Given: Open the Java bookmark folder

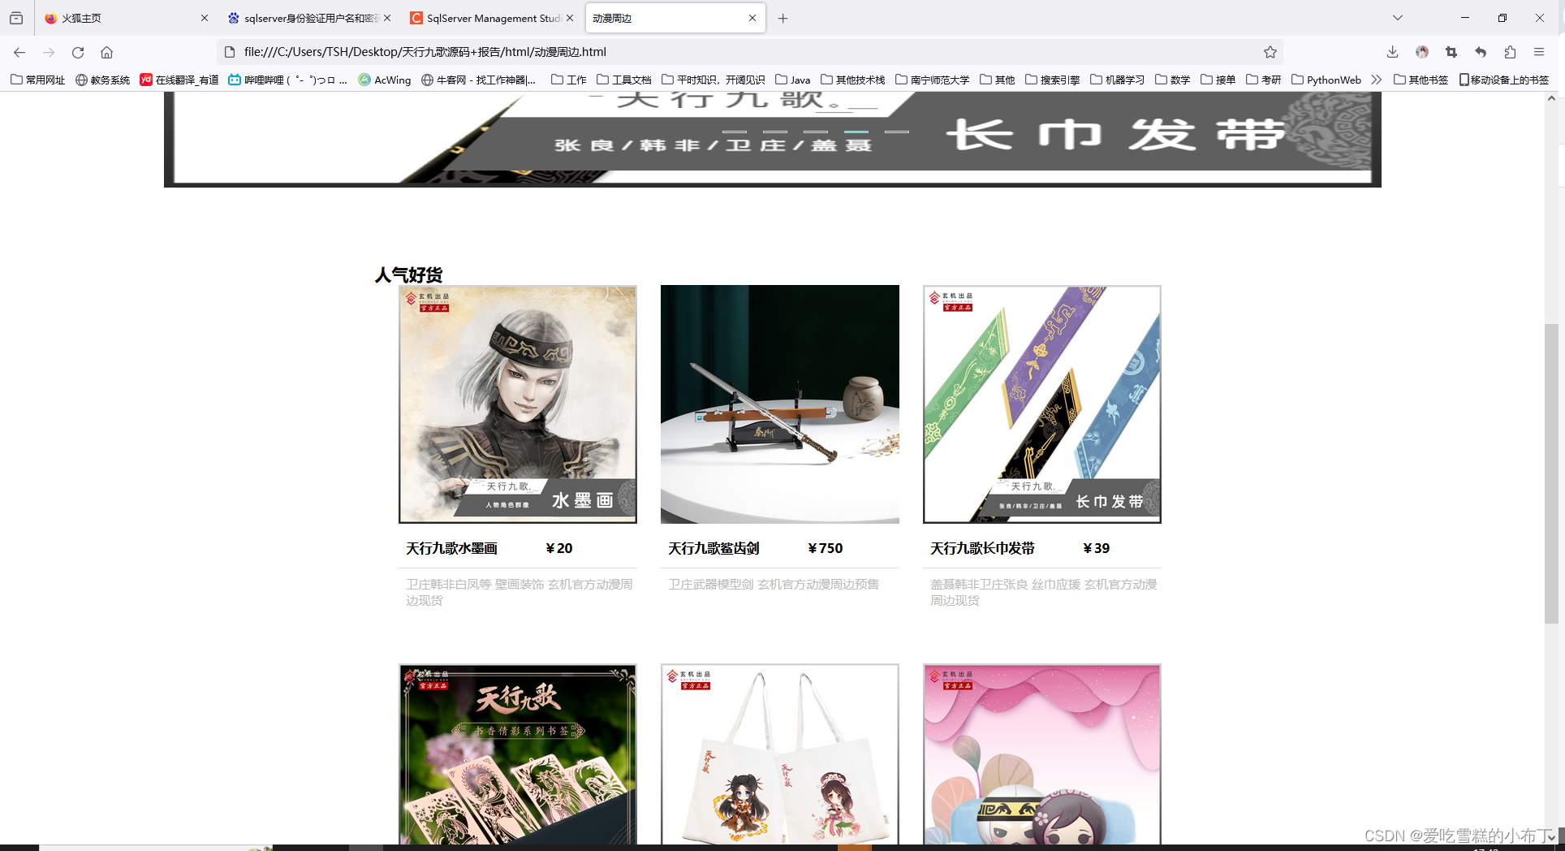Looking at the screenshot, I should (793, 80).
